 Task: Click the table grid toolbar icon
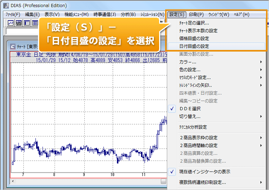pyautogui.click(x=35, y=23)
